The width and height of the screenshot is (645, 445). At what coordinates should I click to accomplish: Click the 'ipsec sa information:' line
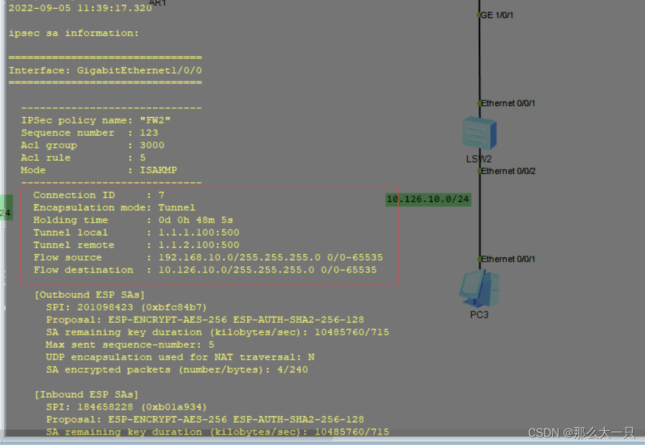tap(74, 33)
